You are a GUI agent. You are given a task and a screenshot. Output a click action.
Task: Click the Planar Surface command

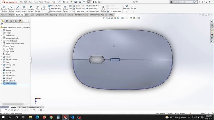(x=55, y=6)
